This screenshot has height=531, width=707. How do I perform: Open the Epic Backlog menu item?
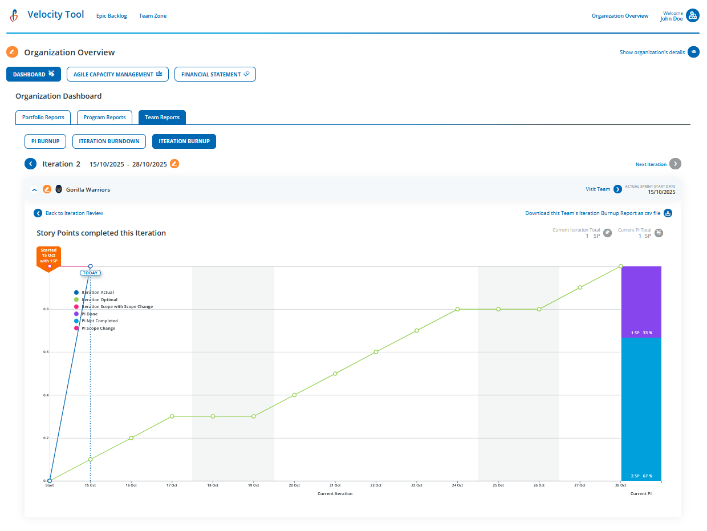click(x=111, y=15)
